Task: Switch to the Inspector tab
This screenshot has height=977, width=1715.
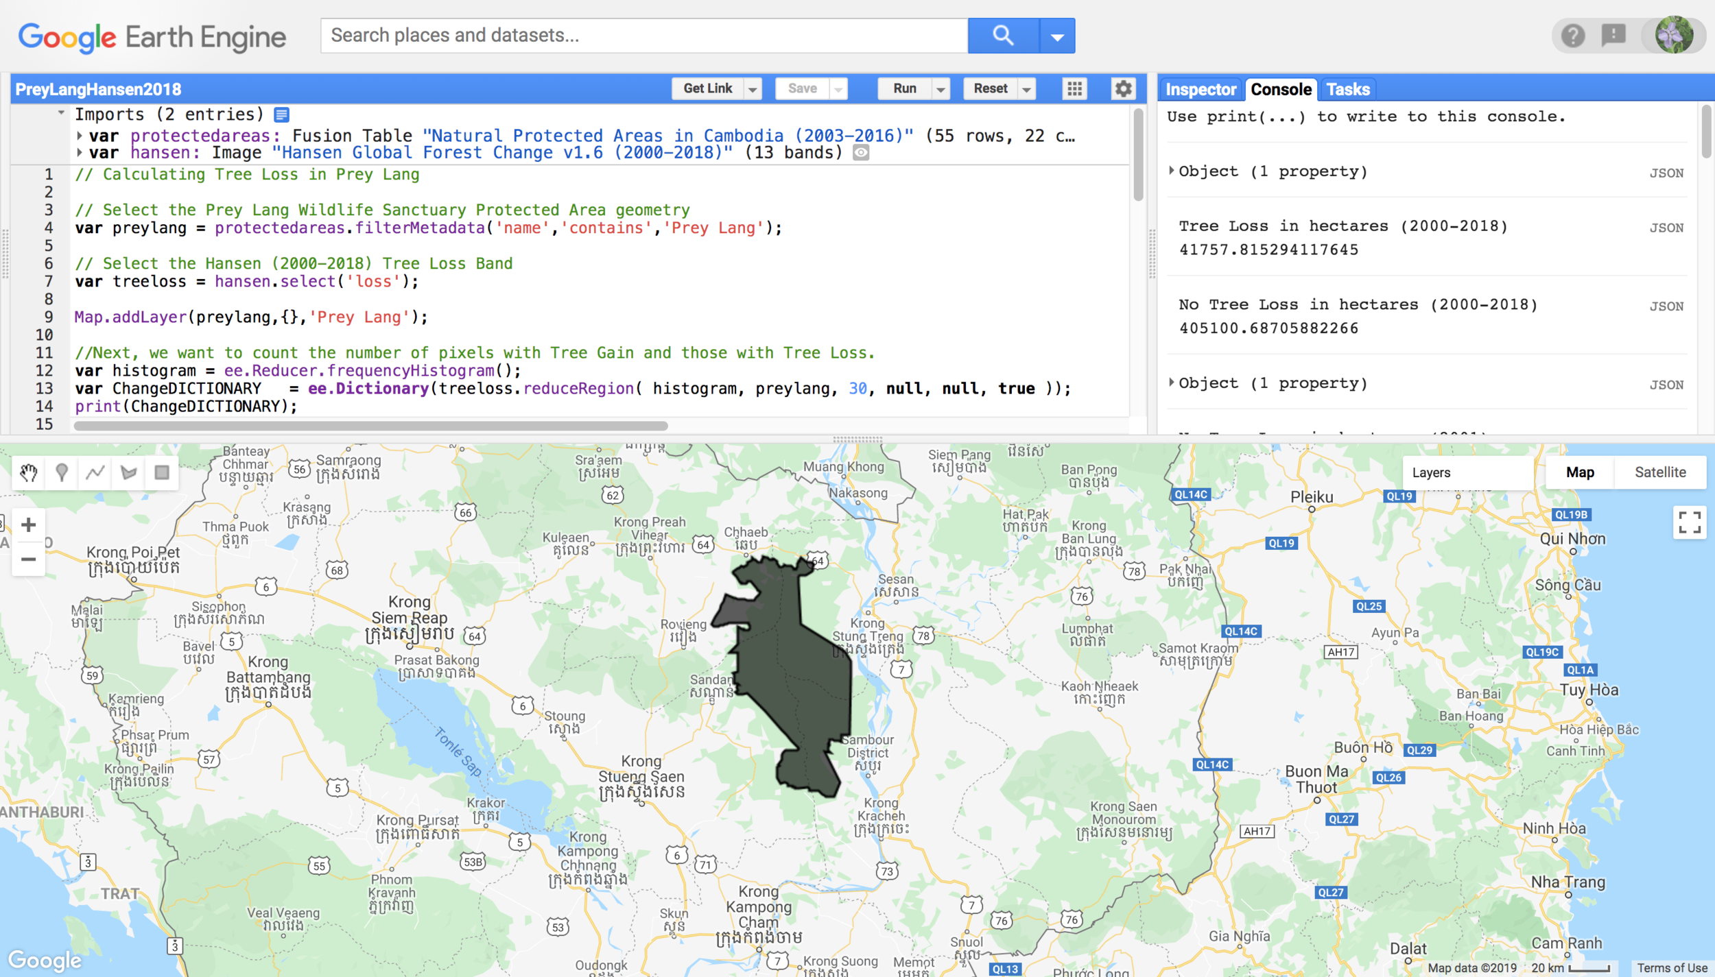Action: tap(1200, 89)
